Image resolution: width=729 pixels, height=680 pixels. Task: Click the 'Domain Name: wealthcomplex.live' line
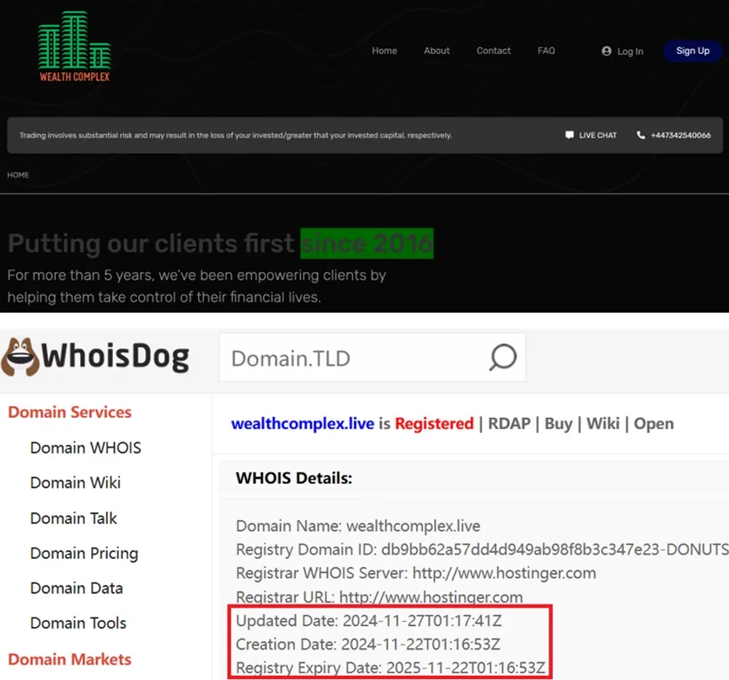coord(358,526)
